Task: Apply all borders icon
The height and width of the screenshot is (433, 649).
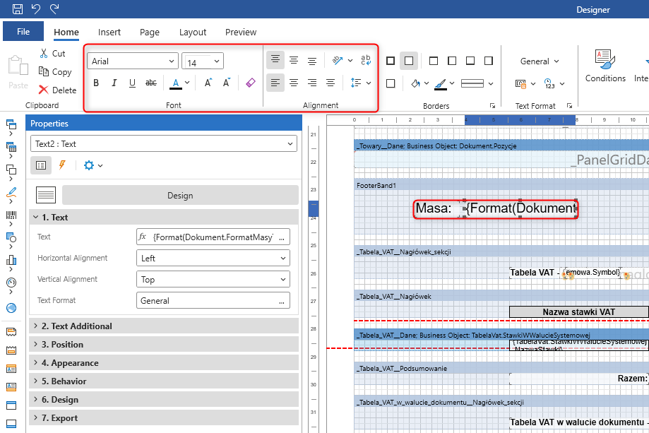Action: (x=391, y=61)
